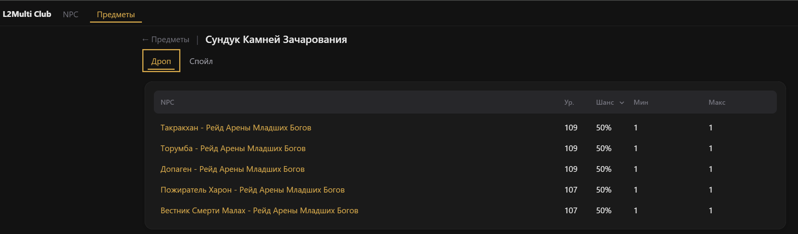
Task: Open the Пожиратель Харон NPC link
Action: [x=252, y=190]
